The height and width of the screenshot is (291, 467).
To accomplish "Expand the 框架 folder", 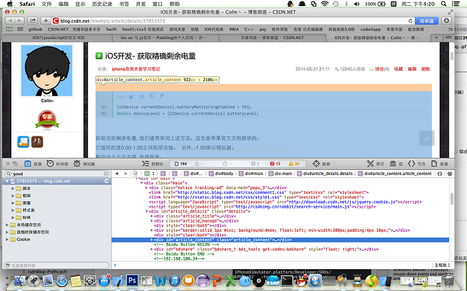I will click(x=13, y=196).
